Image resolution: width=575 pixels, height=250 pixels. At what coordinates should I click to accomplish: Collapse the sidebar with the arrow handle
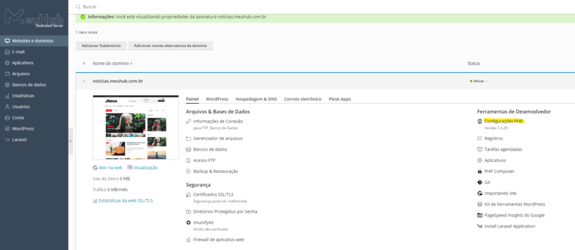pyautogui.click(x=71, y=141)
